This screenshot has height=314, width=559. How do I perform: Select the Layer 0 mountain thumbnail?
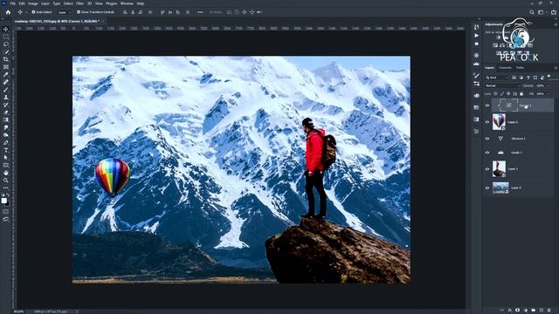(x=500, y=188)
